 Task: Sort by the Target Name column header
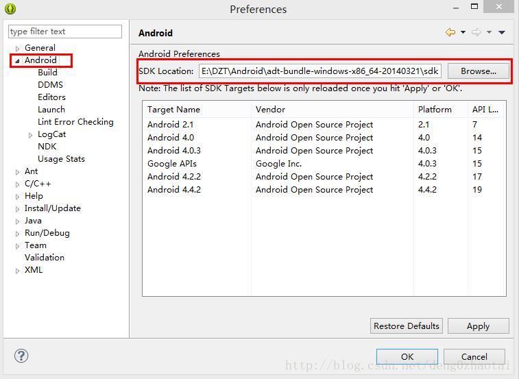coord(197,110)
